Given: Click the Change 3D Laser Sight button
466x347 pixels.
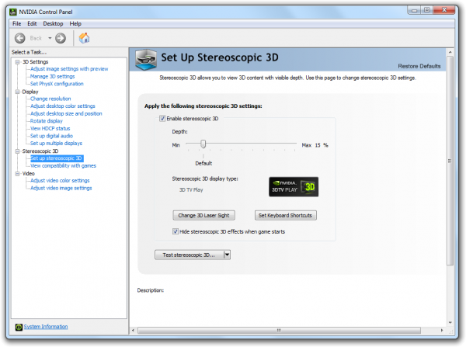Looking at the screenshot, I should pos(202,215).
